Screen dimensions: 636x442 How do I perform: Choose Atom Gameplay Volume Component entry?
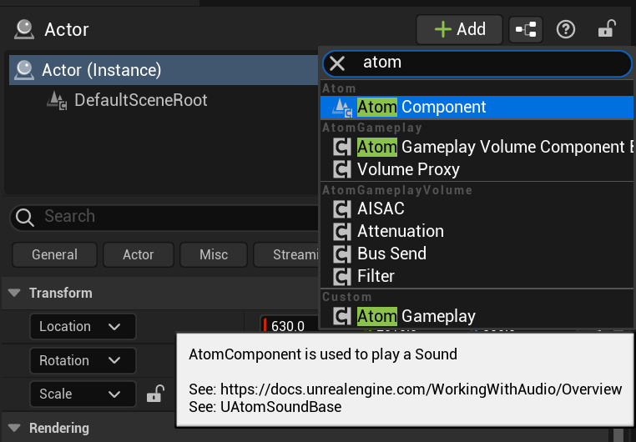pos(477,147)
